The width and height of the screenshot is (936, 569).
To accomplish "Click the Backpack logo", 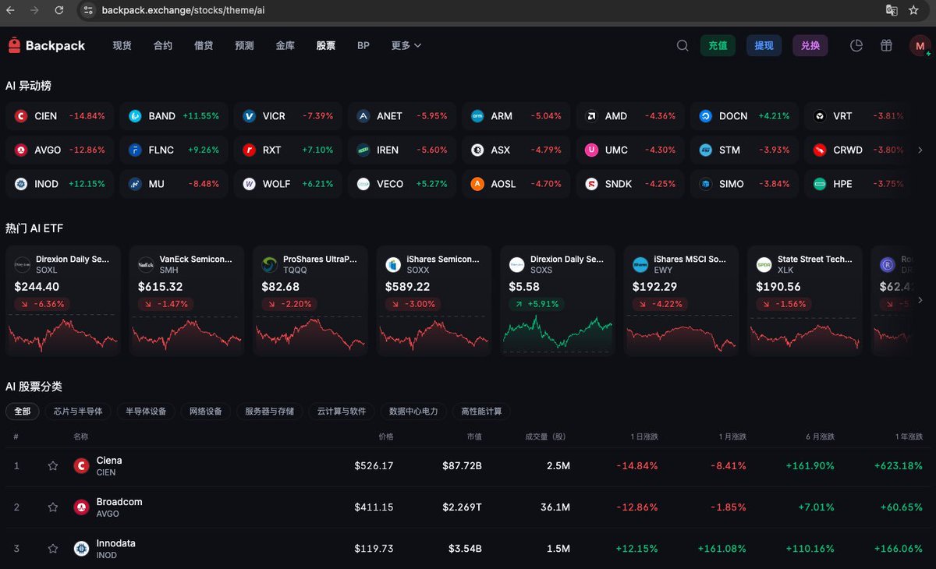I will point(47,46).
